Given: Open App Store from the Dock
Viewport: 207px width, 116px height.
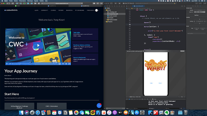Looking at the screenshot, I should (x=136, y=113).
